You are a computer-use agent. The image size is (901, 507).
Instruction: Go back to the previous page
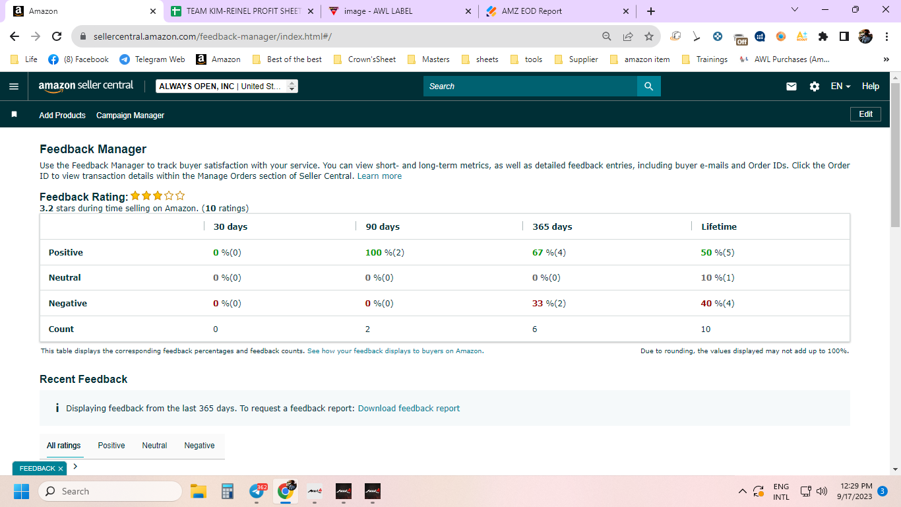tap(15, 37)
